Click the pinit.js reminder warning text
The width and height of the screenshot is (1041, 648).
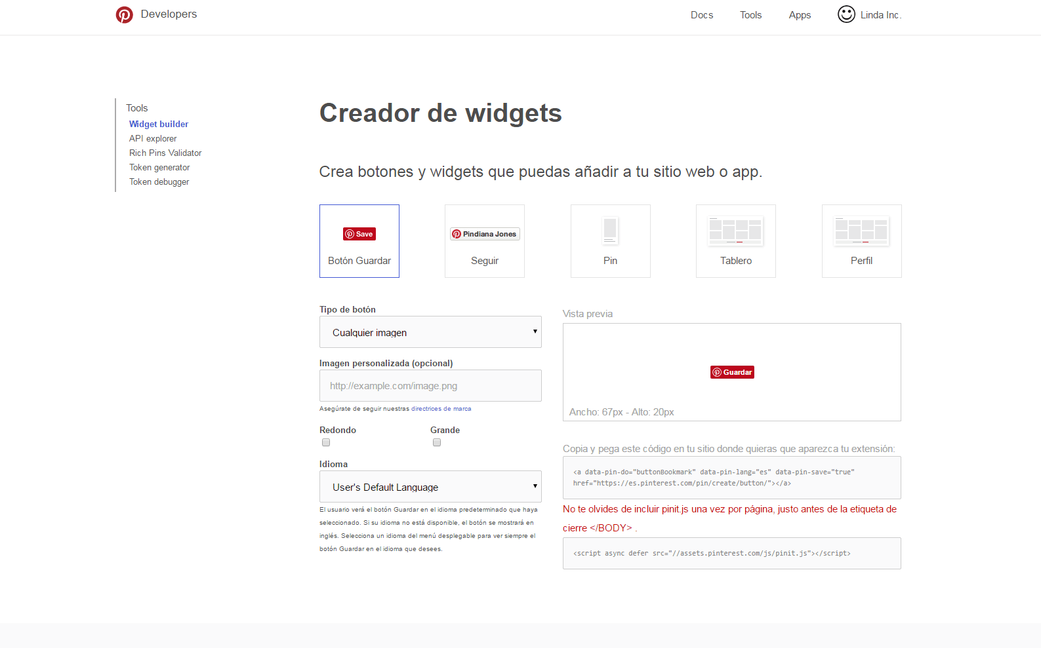tap(729, 518)
